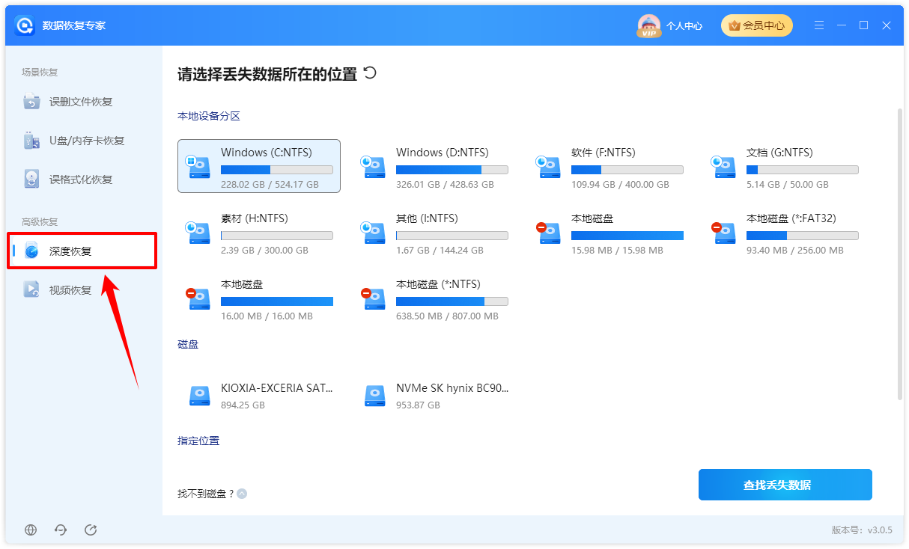909x549 pixels.
Task: Click the 文档 (G:NTFS) usage bar
Action: tap(803, 170)
